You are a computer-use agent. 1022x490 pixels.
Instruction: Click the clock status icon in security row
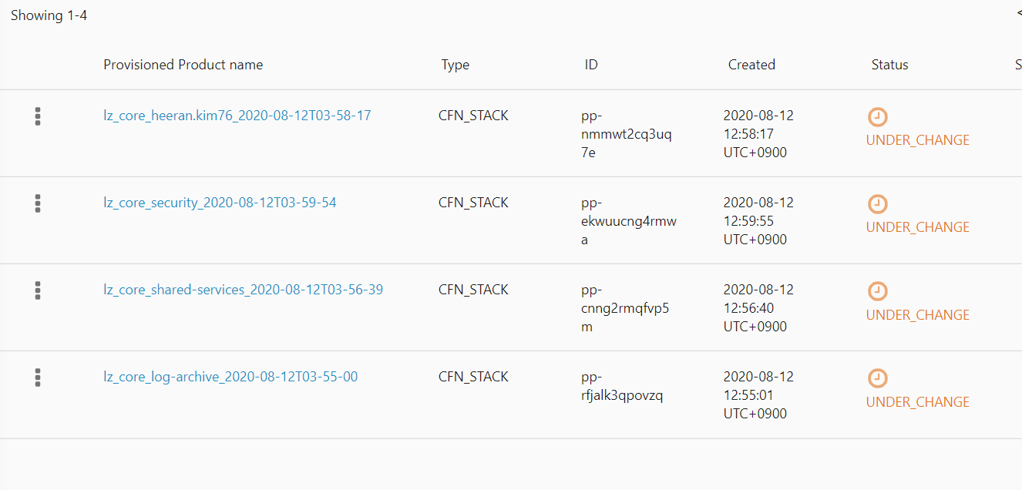(878, 204)
